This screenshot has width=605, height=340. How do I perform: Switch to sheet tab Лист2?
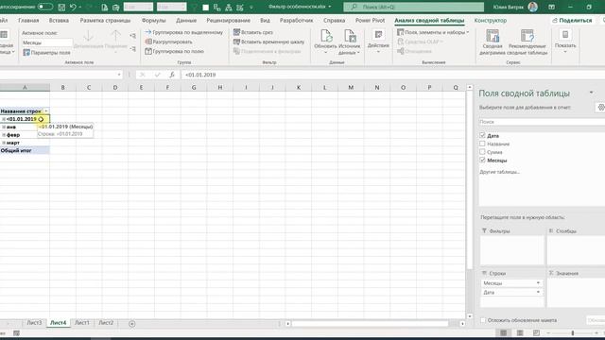tap(106, 323)
